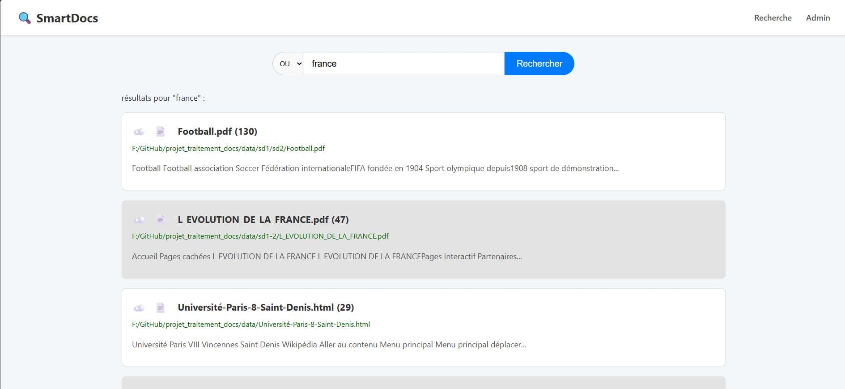845x389 pixels.
Task: Click the path ending in data/Université-Paris-8-Saint-Denis.html
Action: pos(251,324)
